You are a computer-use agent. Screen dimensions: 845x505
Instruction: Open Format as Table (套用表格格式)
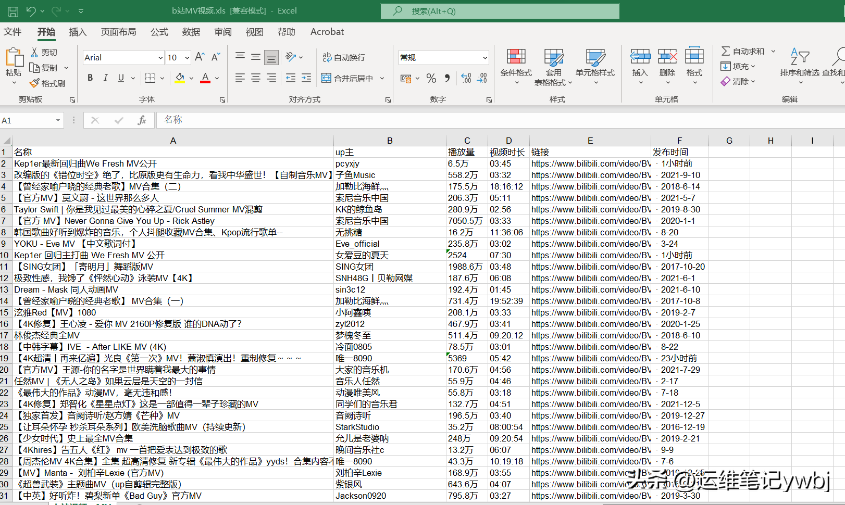pos(553,67)
